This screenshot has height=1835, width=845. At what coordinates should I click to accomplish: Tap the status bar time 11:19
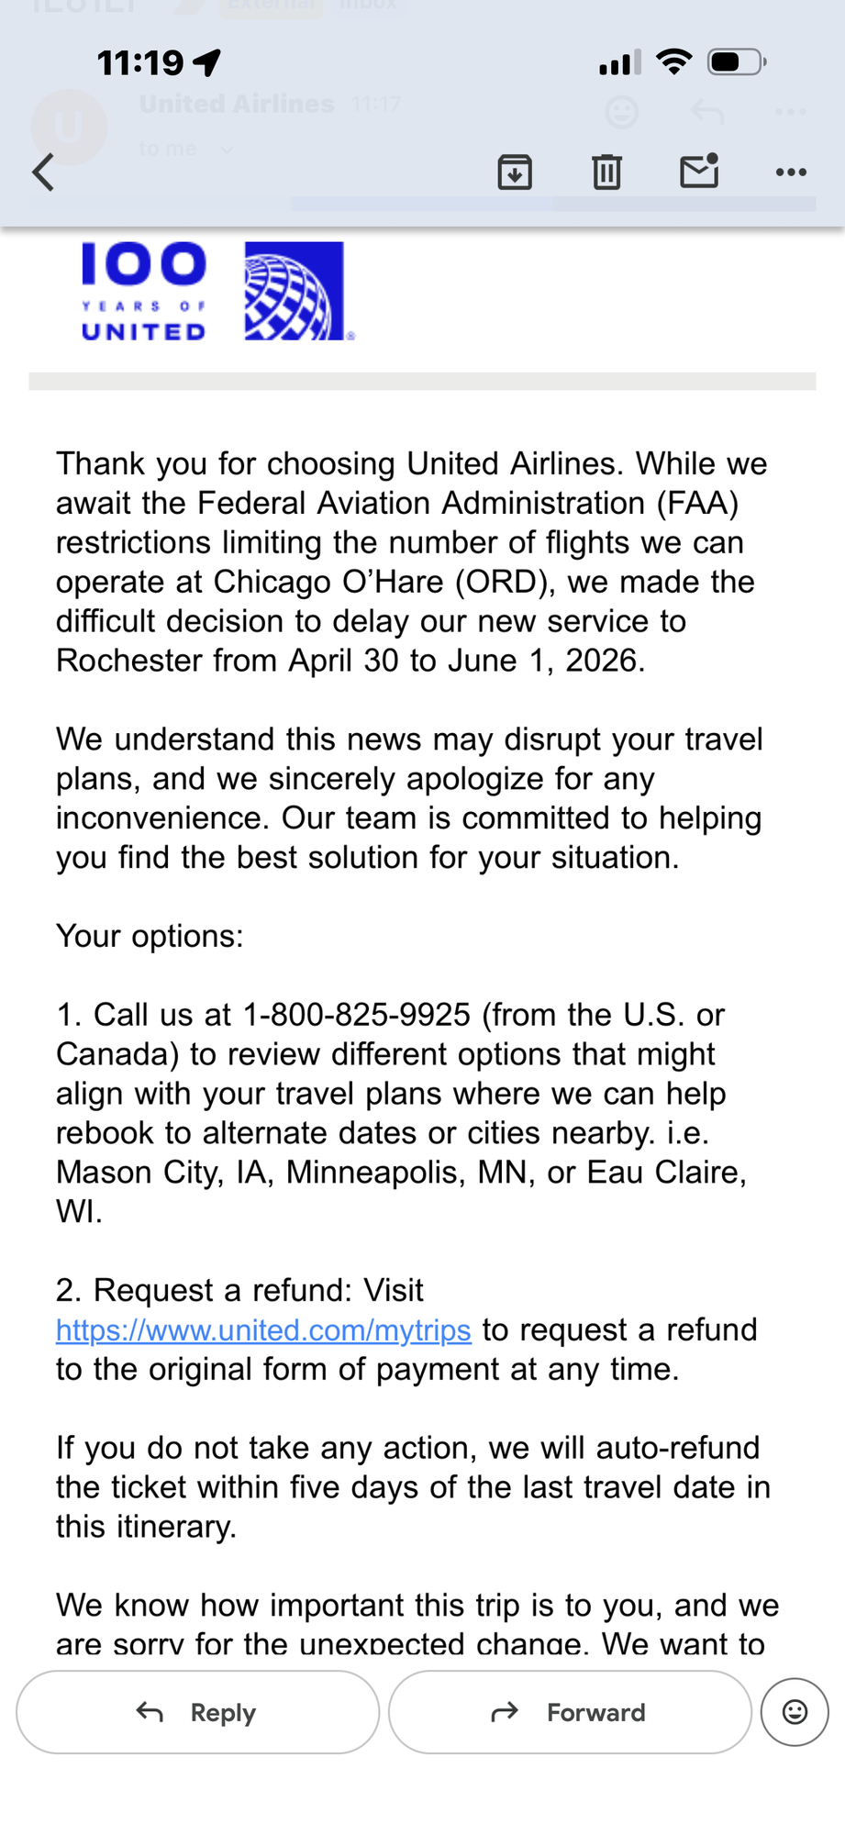coord(140,62)
